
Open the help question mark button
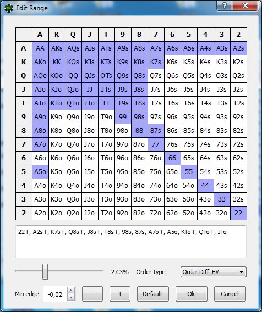point(225,5)
